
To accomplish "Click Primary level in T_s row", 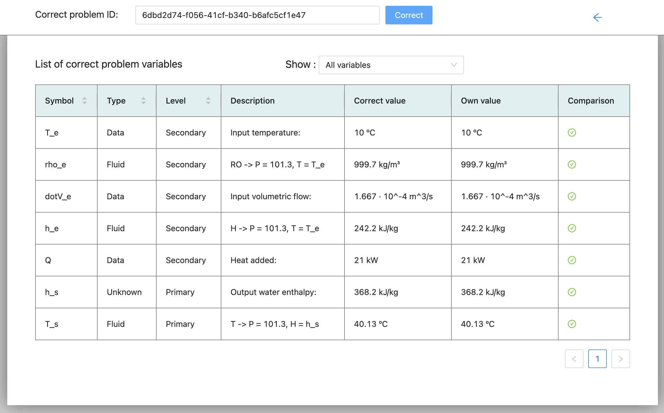I will click(180, 324).
